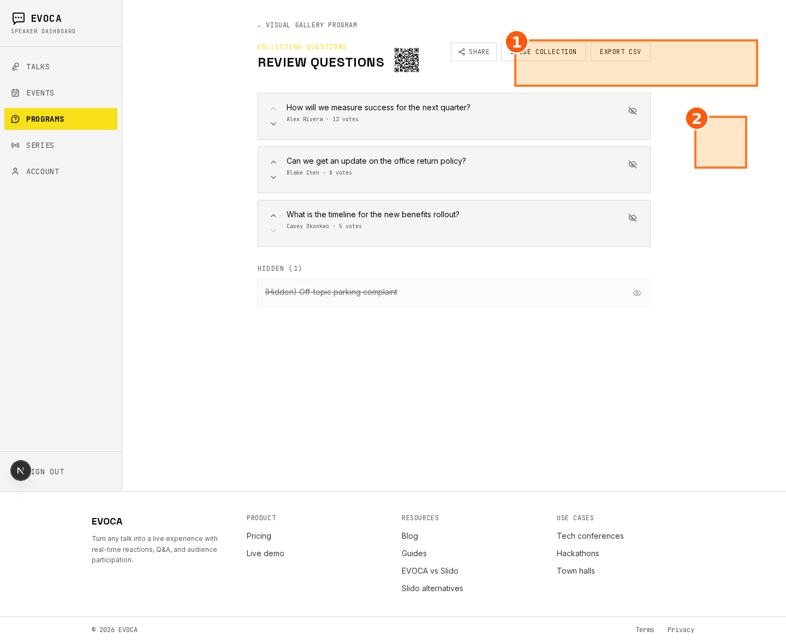Click 'Can we get an update' question text

[376, 161]
